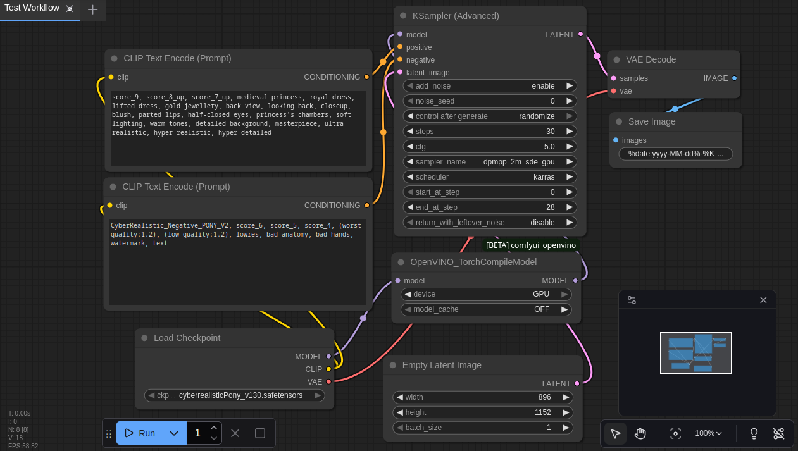Open minimap settings sliders icon

[632, 300]
